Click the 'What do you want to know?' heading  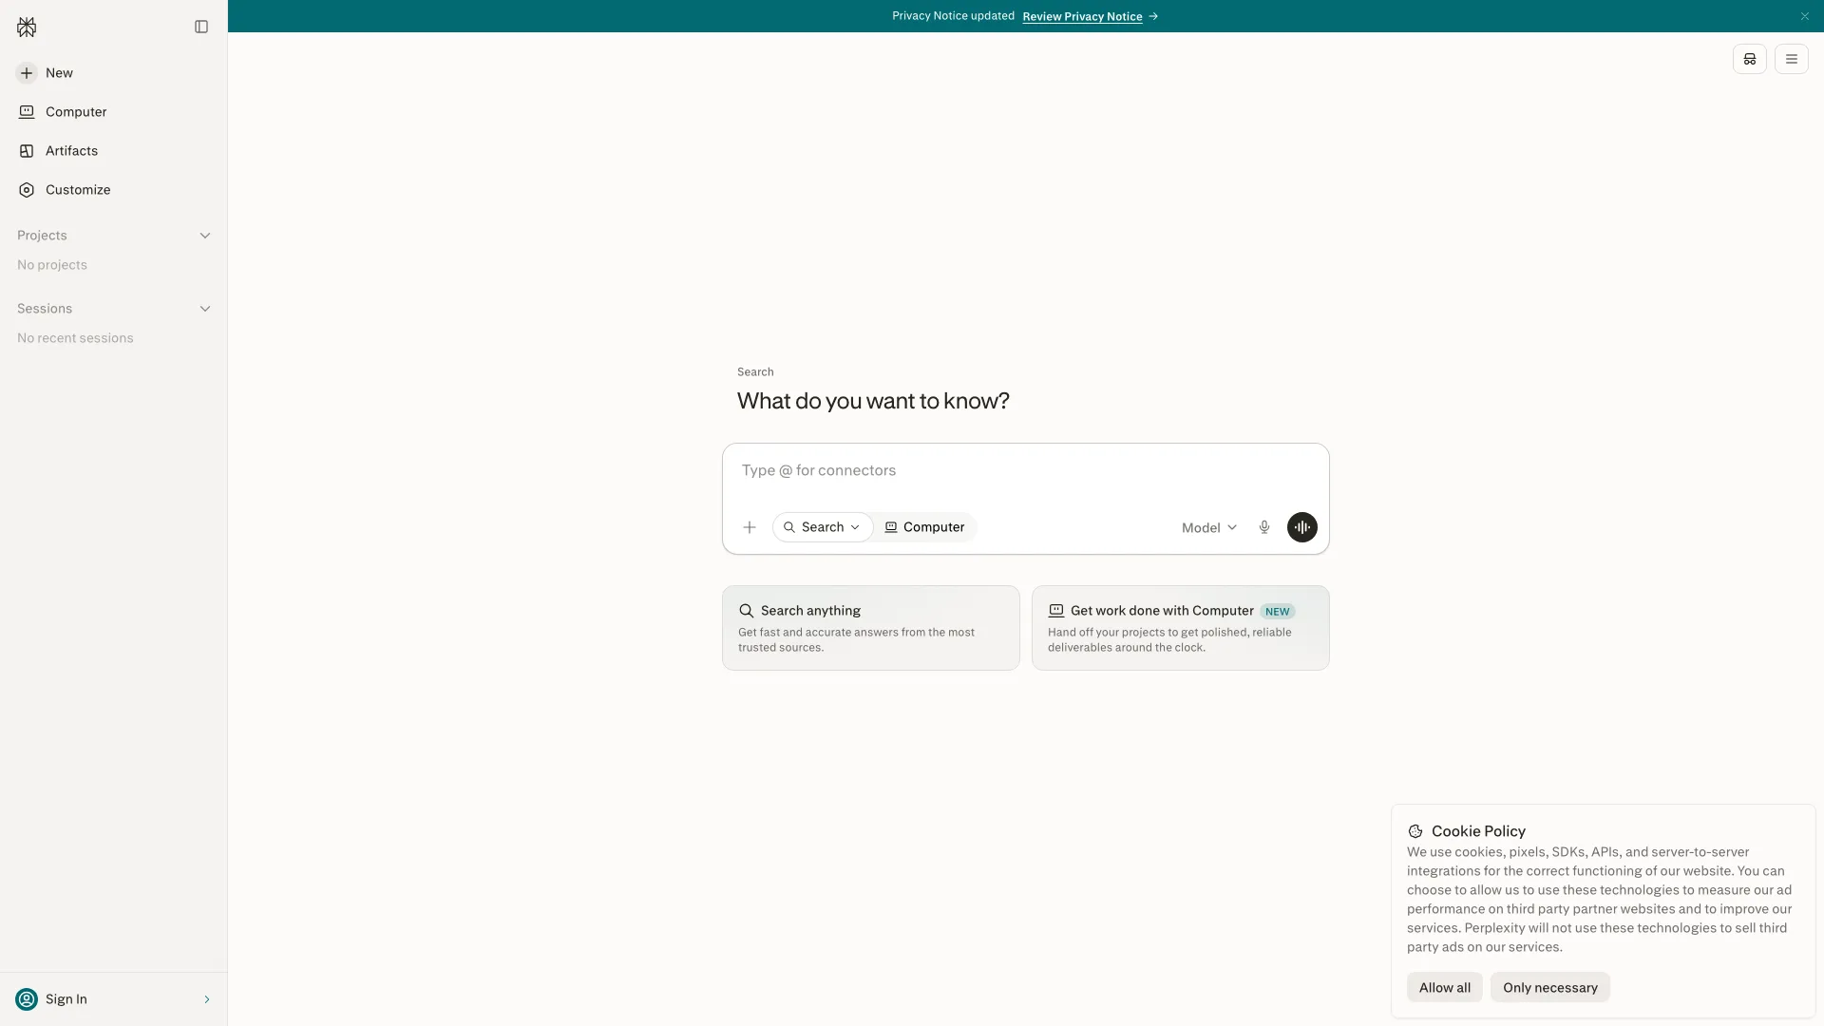[x=873, y=401]
